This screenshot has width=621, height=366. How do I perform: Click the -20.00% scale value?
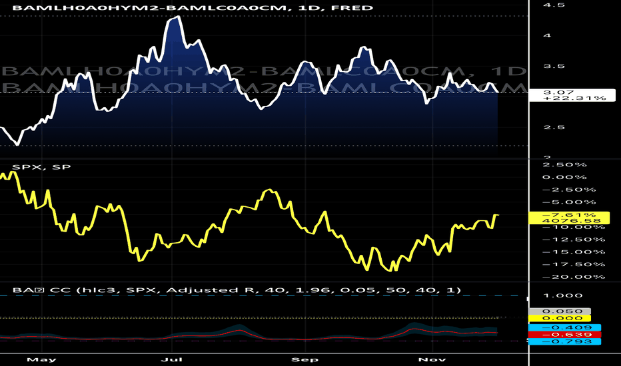pyautogui.click(x=574, y=277)
